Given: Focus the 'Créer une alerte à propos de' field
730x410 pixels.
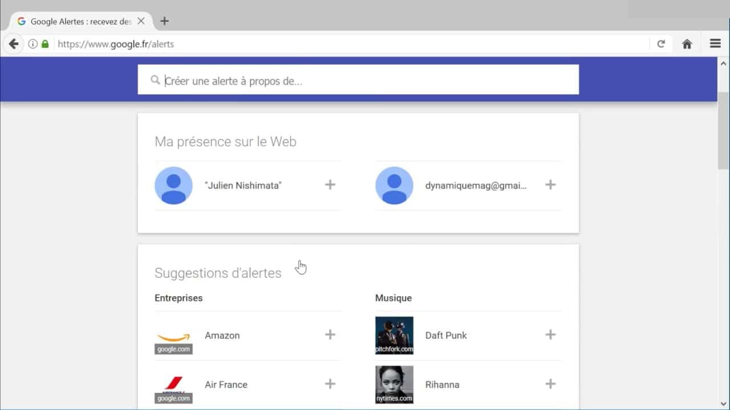Looking at the screenshot, I should [358, 80].
